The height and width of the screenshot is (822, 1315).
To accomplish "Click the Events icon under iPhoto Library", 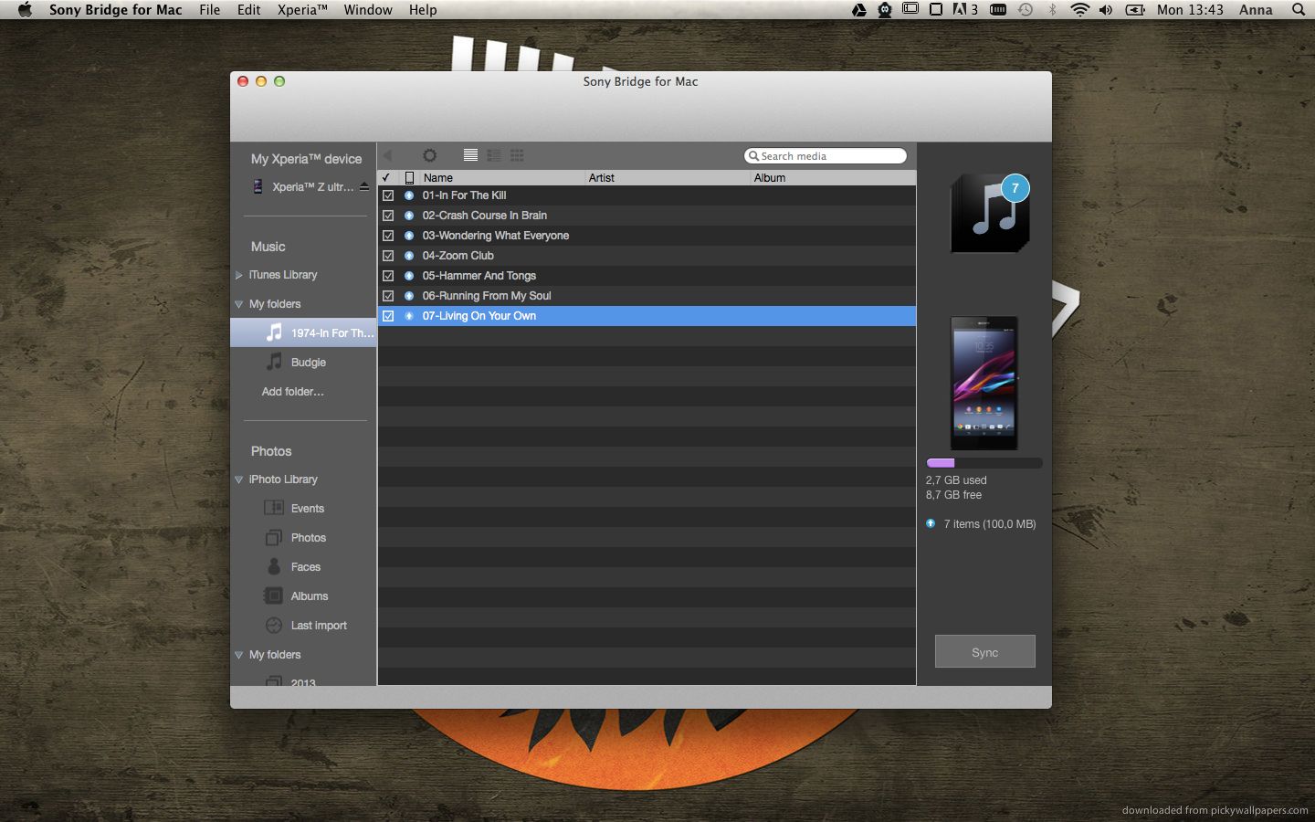I will tap(273, 508).
